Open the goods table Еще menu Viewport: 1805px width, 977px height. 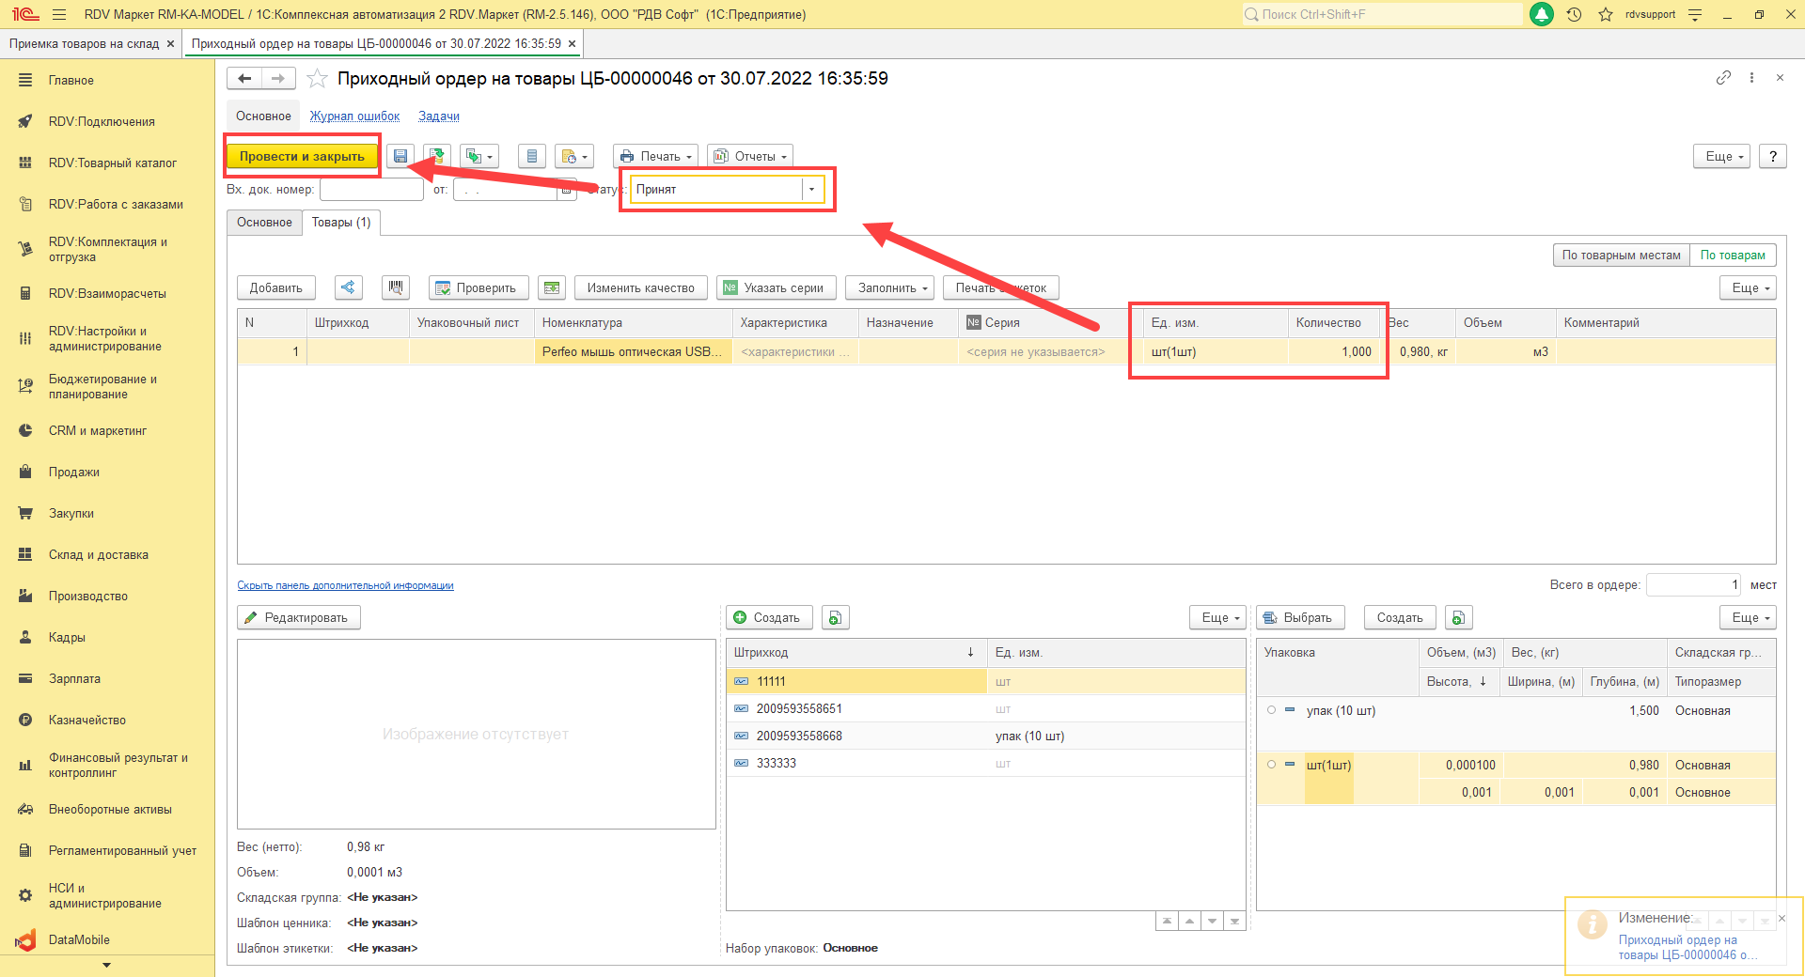click(1749, 287)
